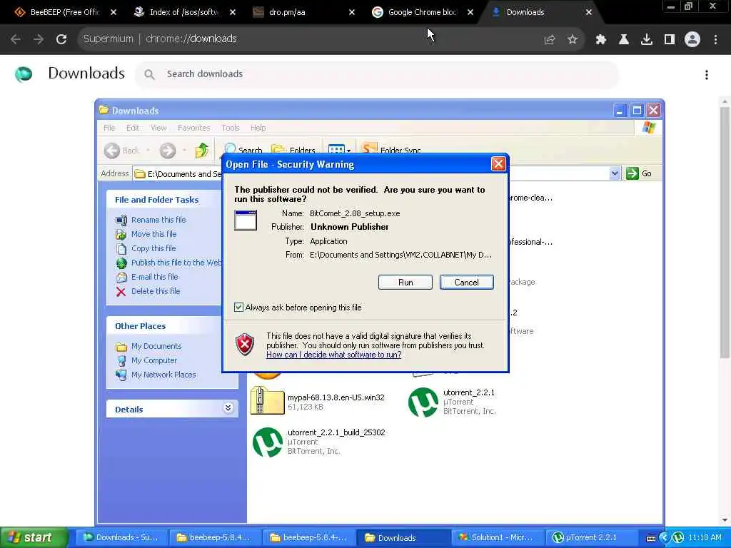Switch to BeeBEEP browser tab
The height and width of the screenshot is (548, 731).
pyautogui.click(x=65, y=12)
